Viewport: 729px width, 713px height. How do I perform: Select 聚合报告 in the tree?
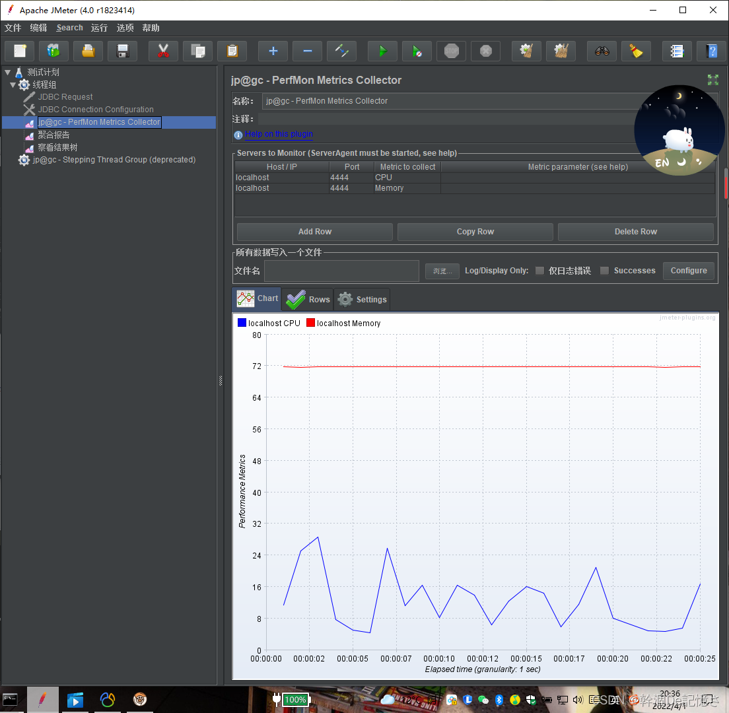(53, 135)
